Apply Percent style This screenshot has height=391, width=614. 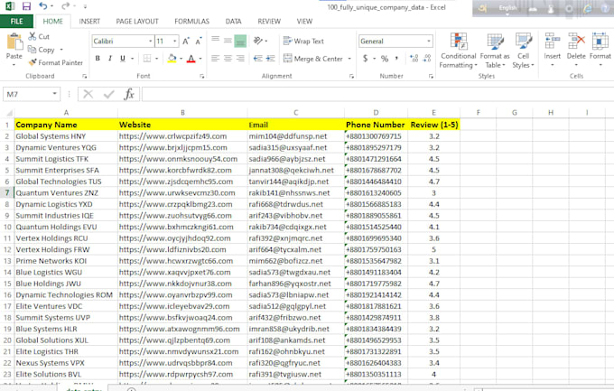click(385, 59)
